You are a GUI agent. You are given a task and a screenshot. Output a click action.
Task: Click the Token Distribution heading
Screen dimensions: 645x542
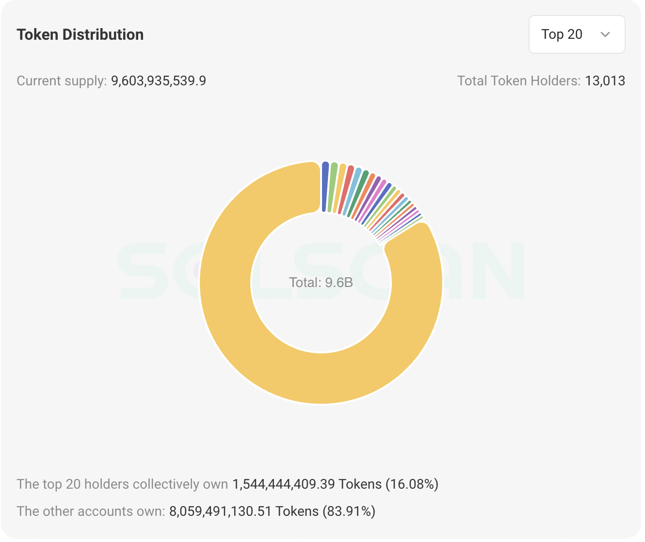(x=80, y=34)
